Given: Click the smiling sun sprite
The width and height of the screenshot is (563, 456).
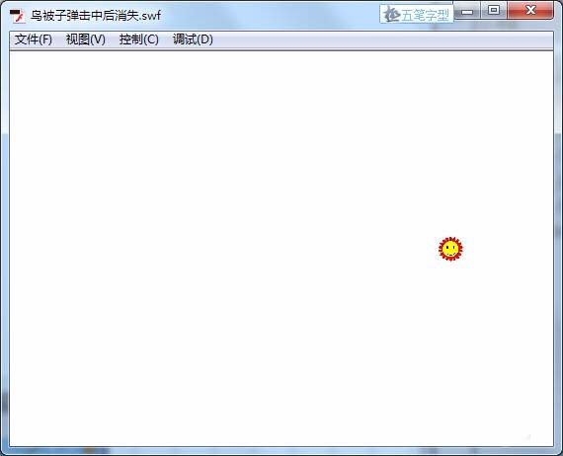Looking at the screenshot, I should click(x=450, y=249).
